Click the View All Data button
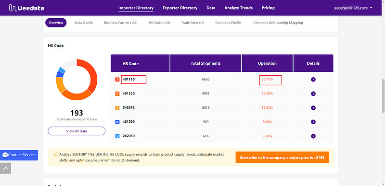The image size is (385, 186). pyautogui.click(x=77, y=131)
